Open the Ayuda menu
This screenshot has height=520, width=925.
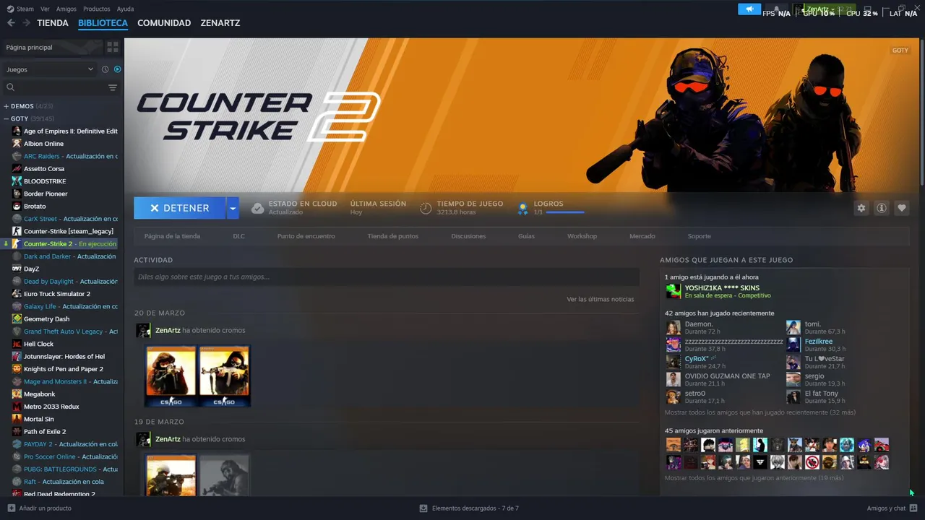pos(125,9)
